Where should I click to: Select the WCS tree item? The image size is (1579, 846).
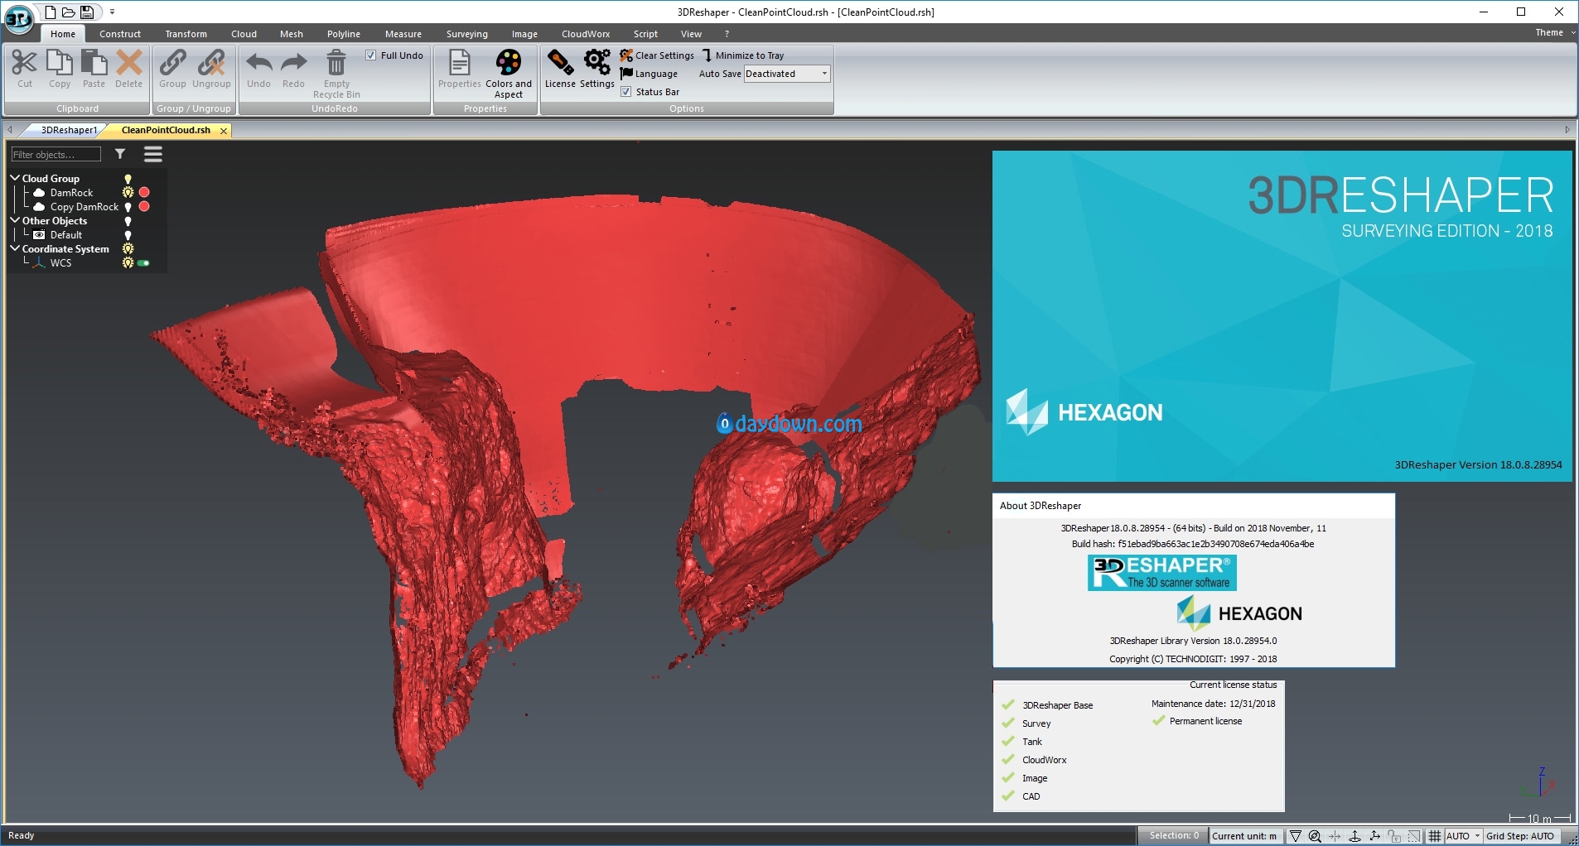click(60, 263)
